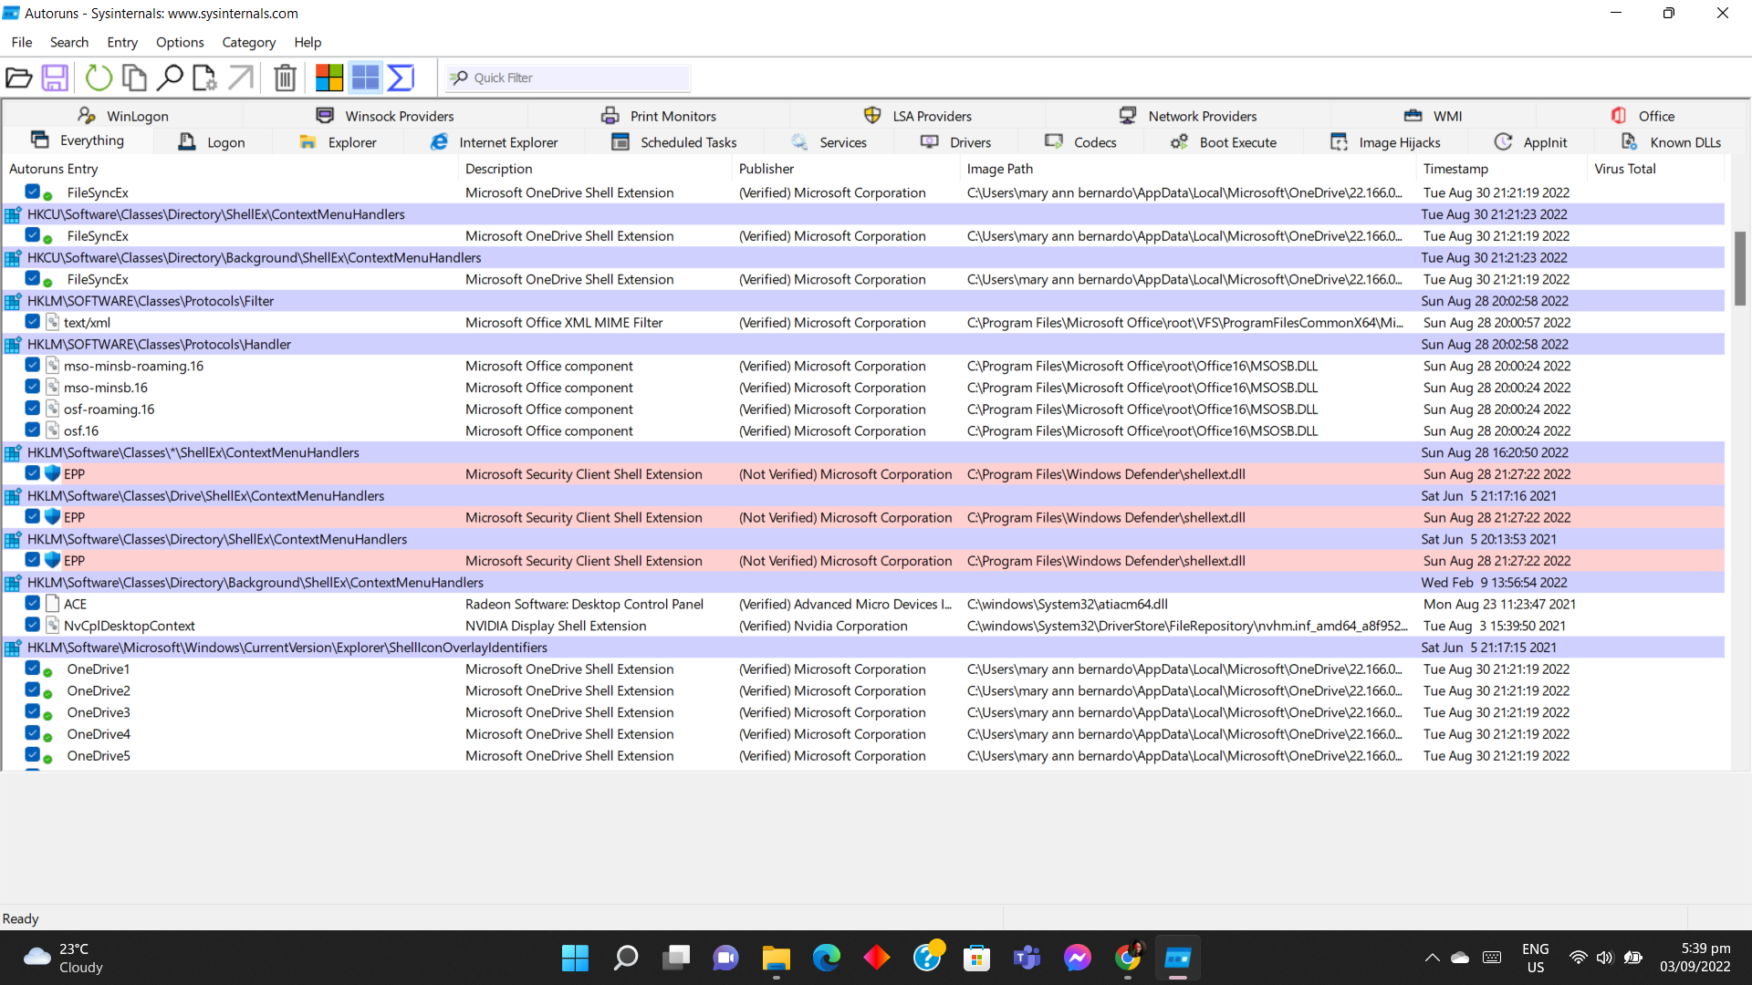
Task: Switch to the Services tab
Action: (832, 142)
